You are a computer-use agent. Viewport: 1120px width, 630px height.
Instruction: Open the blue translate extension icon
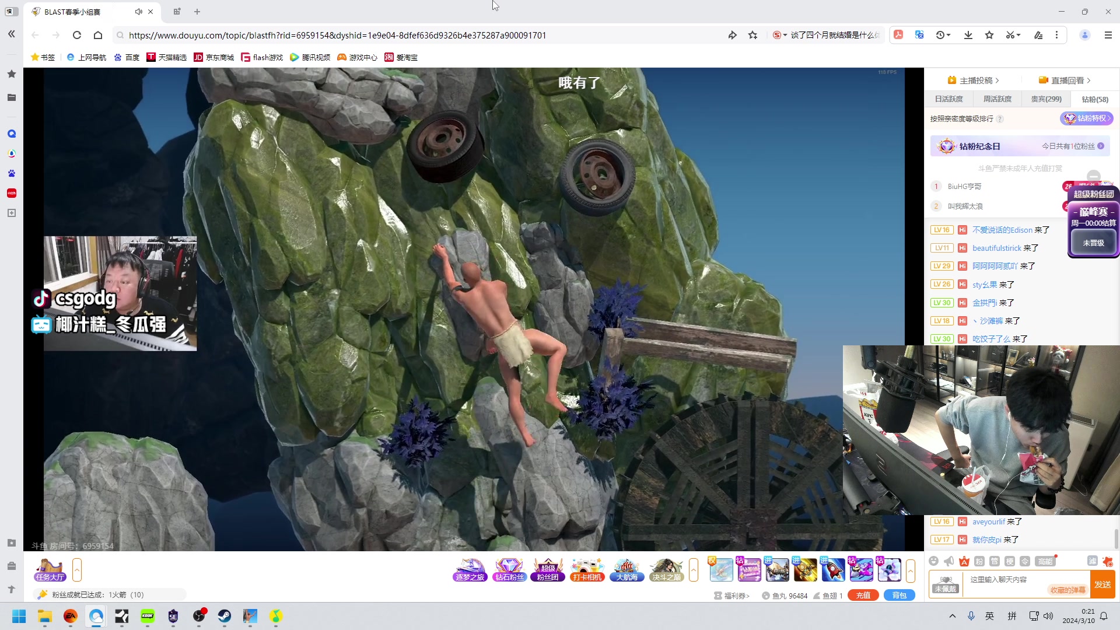click(919, 35)
